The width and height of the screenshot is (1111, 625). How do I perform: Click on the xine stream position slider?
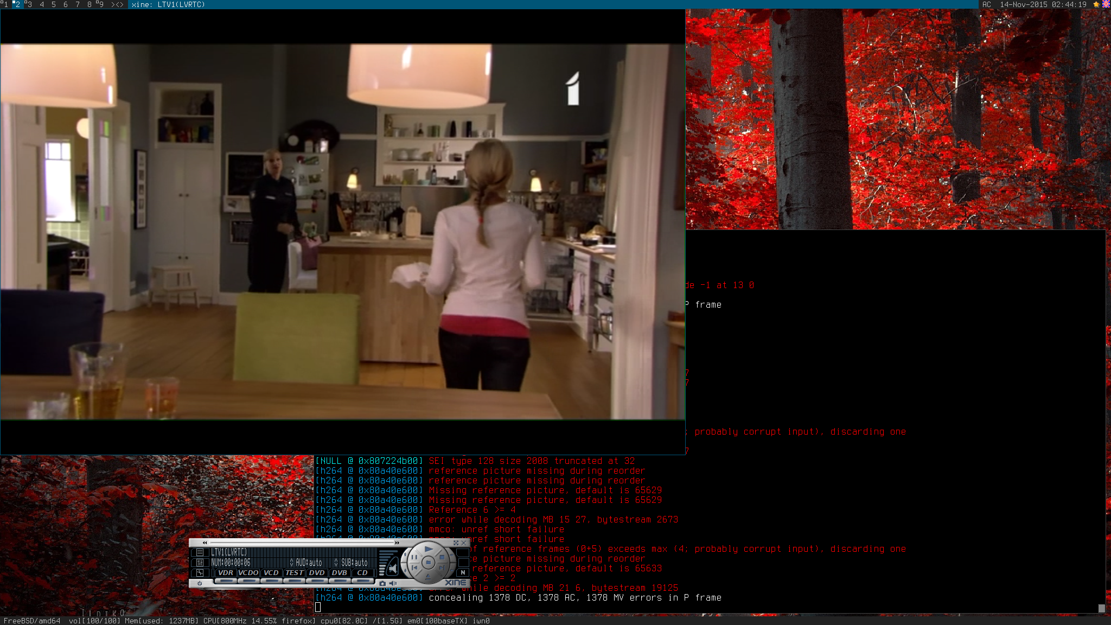301,543
